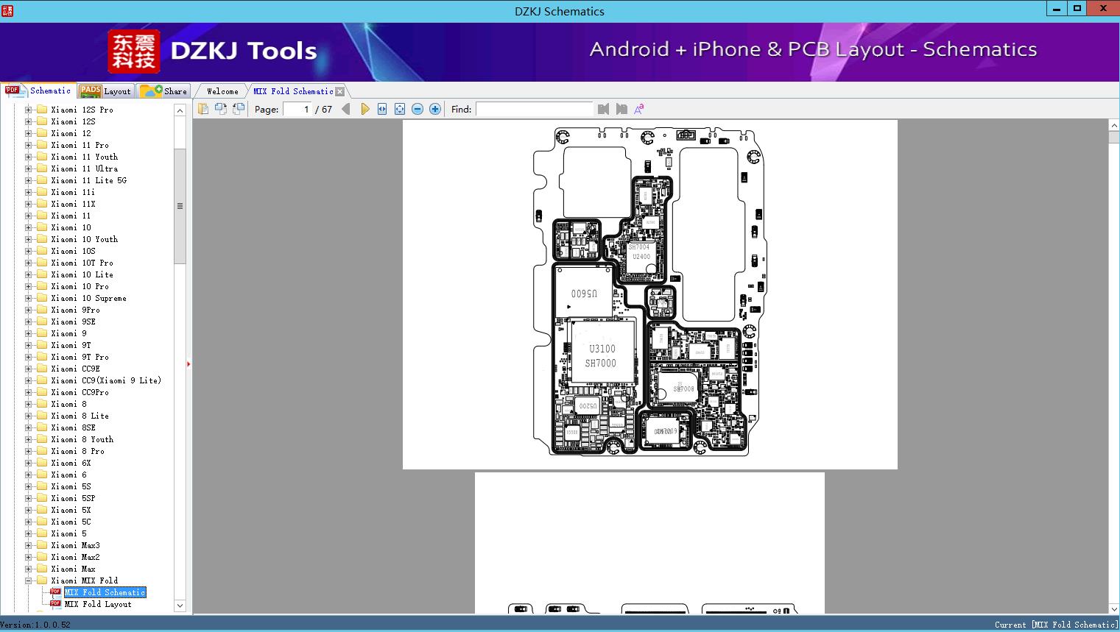Viewport: 1120px width, 632px height.
Task: Select the Xiaomi 10 Supreme folder
Action: click(x=88, y=298)
